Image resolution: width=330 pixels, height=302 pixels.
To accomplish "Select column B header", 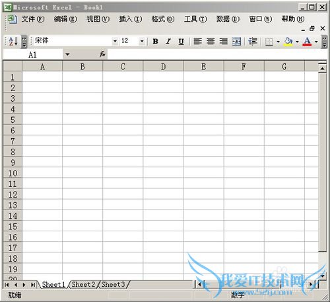I will click(x=82, y=66).
